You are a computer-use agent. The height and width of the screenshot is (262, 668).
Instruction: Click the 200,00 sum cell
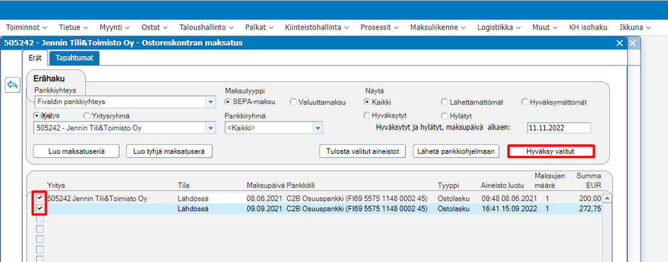590,198
